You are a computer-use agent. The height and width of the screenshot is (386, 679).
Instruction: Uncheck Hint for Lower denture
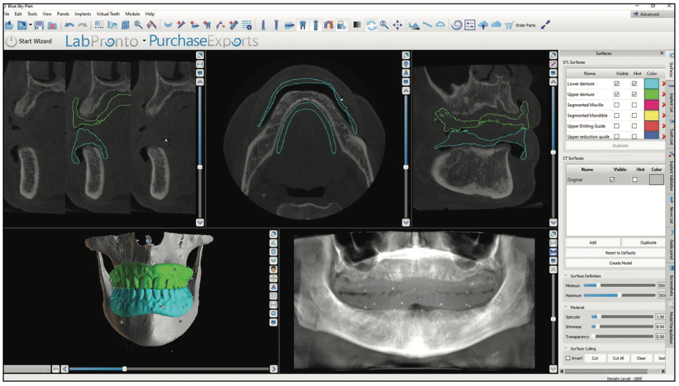point(634,83)
